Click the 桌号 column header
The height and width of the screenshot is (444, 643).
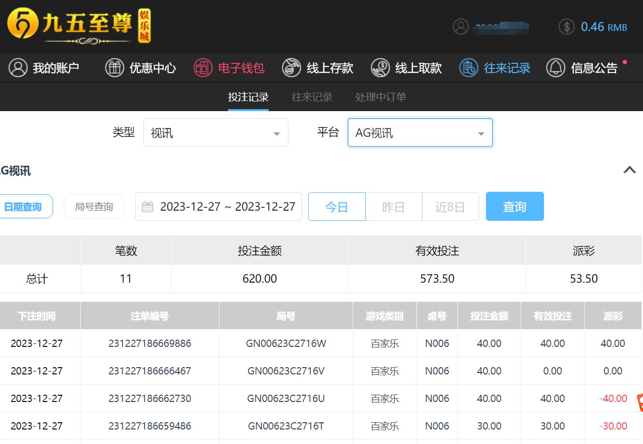(x=437, y=316)
